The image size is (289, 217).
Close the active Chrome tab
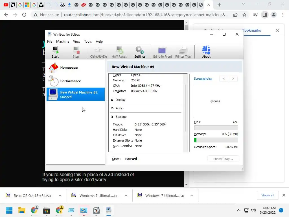coord(209,5)
